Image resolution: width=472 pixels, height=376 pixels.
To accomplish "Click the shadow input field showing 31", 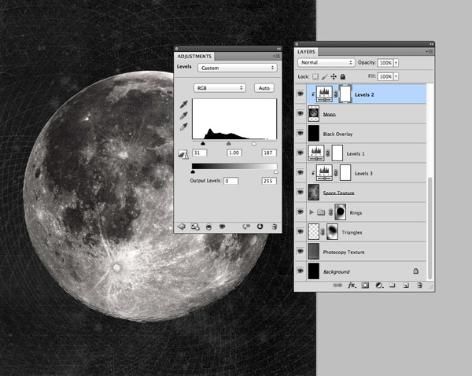I will tap(199, 153).
